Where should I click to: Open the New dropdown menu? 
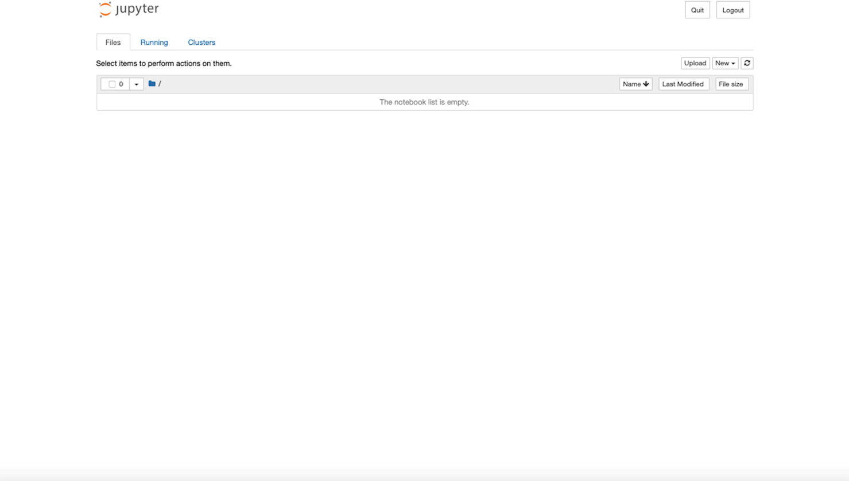click(724, 63)
